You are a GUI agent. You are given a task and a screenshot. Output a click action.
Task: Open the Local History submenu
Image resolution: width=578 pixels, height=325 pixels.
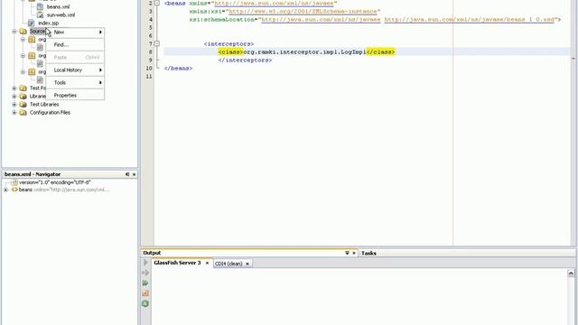75,70
